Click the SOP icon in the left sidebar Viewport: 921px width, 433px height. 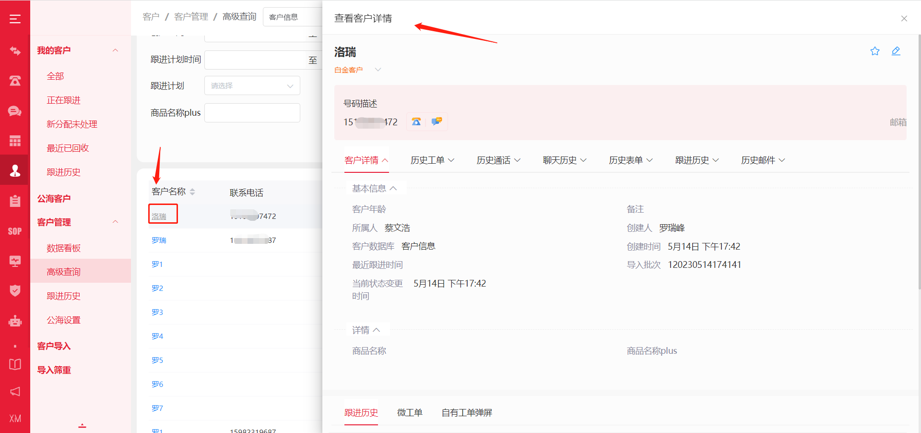pyautogui.click(x=15, y=231)
